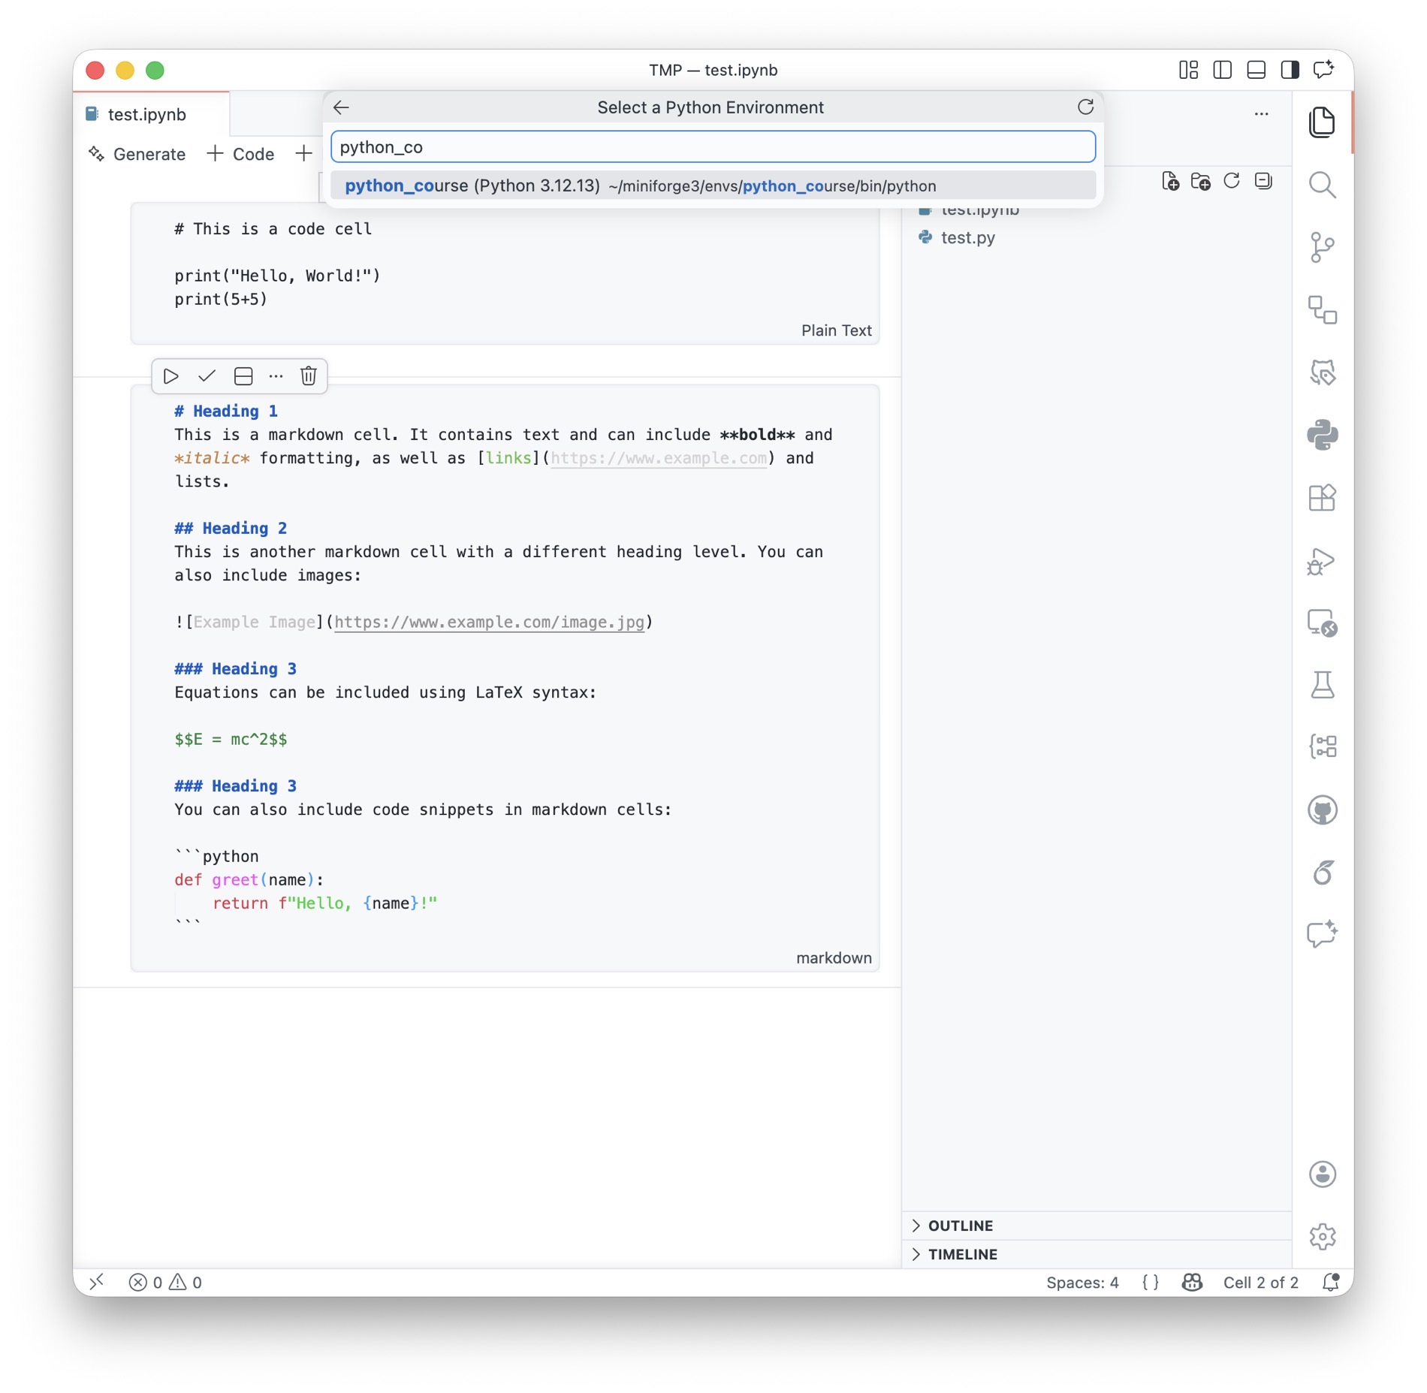The height and width of the screenshot is (1393, 1427).
Task: Expand the OUTLINE section
Action: 960,1226
